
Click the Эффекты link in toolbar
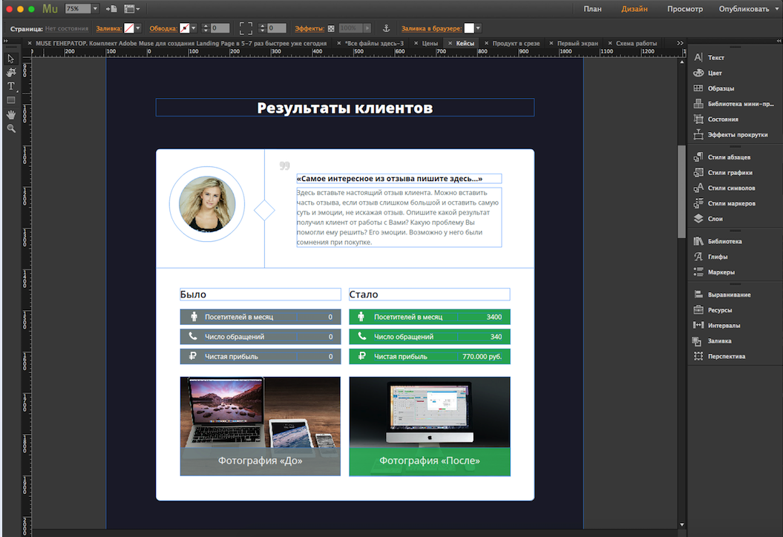pyautogui.click(x=309, y=28)
